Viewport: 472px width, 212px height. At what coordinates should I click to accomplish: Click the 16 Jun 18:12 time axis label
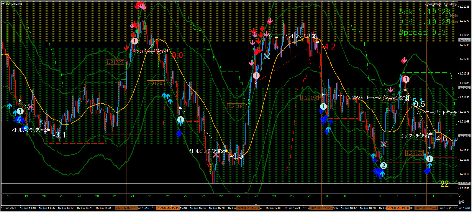(349, 208)
